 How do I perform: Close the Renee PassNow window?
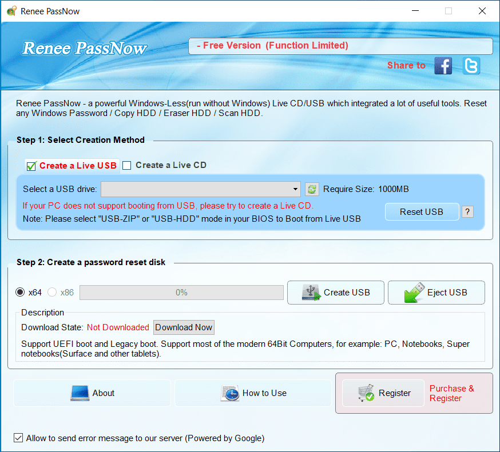482,11
